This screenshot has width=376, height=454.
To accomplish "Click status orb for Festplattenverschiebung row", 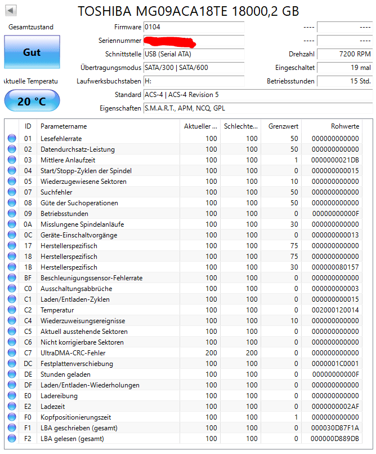I will [x=12, y=363].
